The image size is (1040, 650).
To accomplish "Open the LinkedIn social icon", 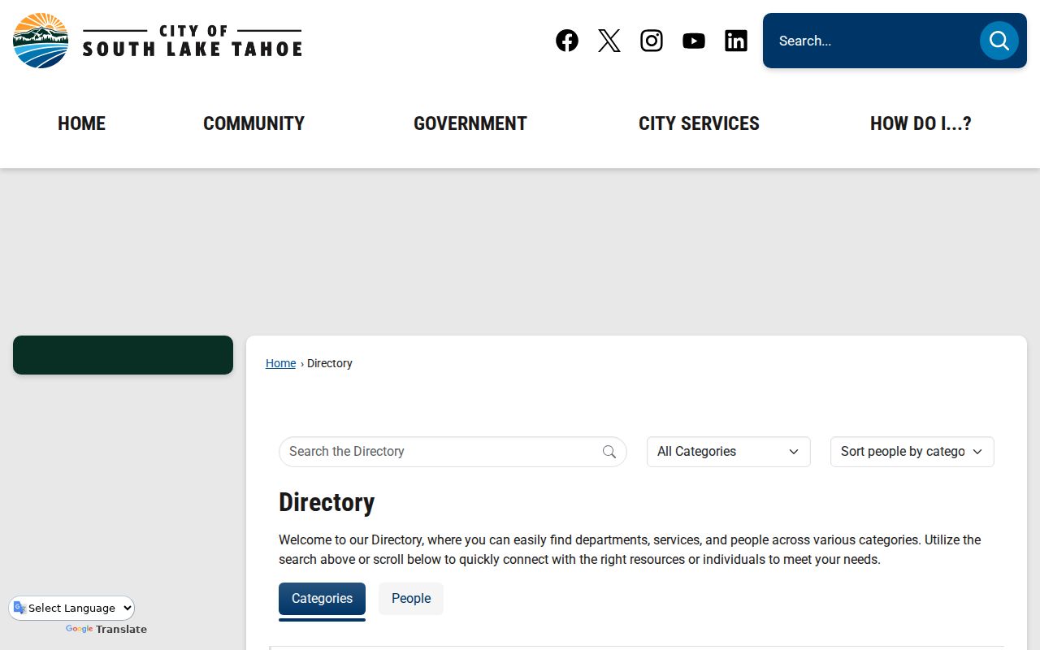I will (736, 41).
